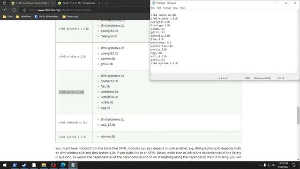This screenshot has height=169, width=300.
Task: Click the Notepad title bar icon
Action: point(153,3)
